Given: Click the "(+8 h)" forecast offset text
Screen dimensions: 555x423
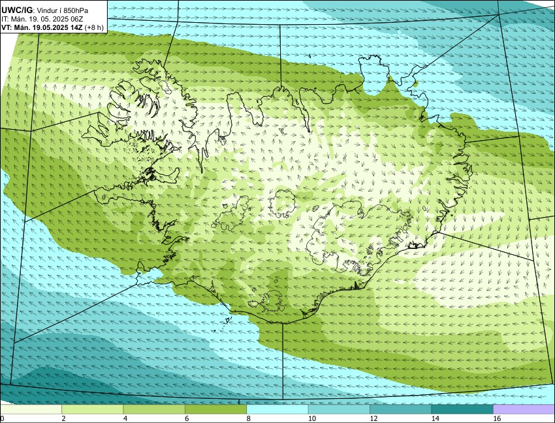Looking at the screenshot, I should pyautogui.click(x=94, y=27).
